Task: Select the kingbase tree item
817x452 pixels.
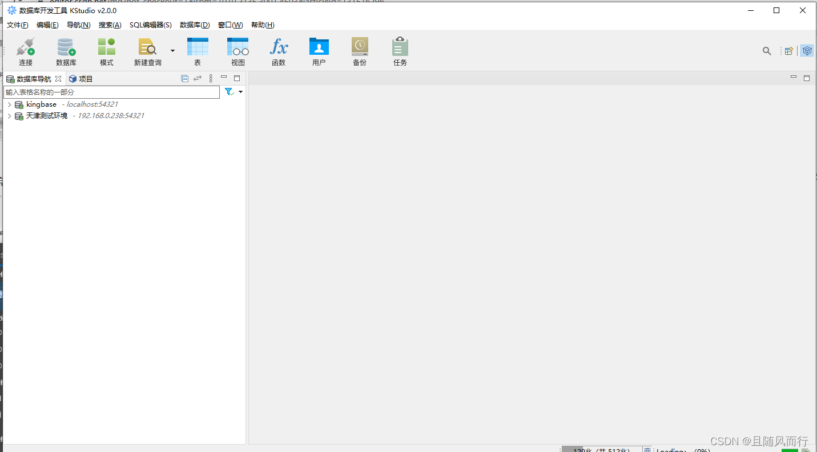Action: [x=41, y=104]
